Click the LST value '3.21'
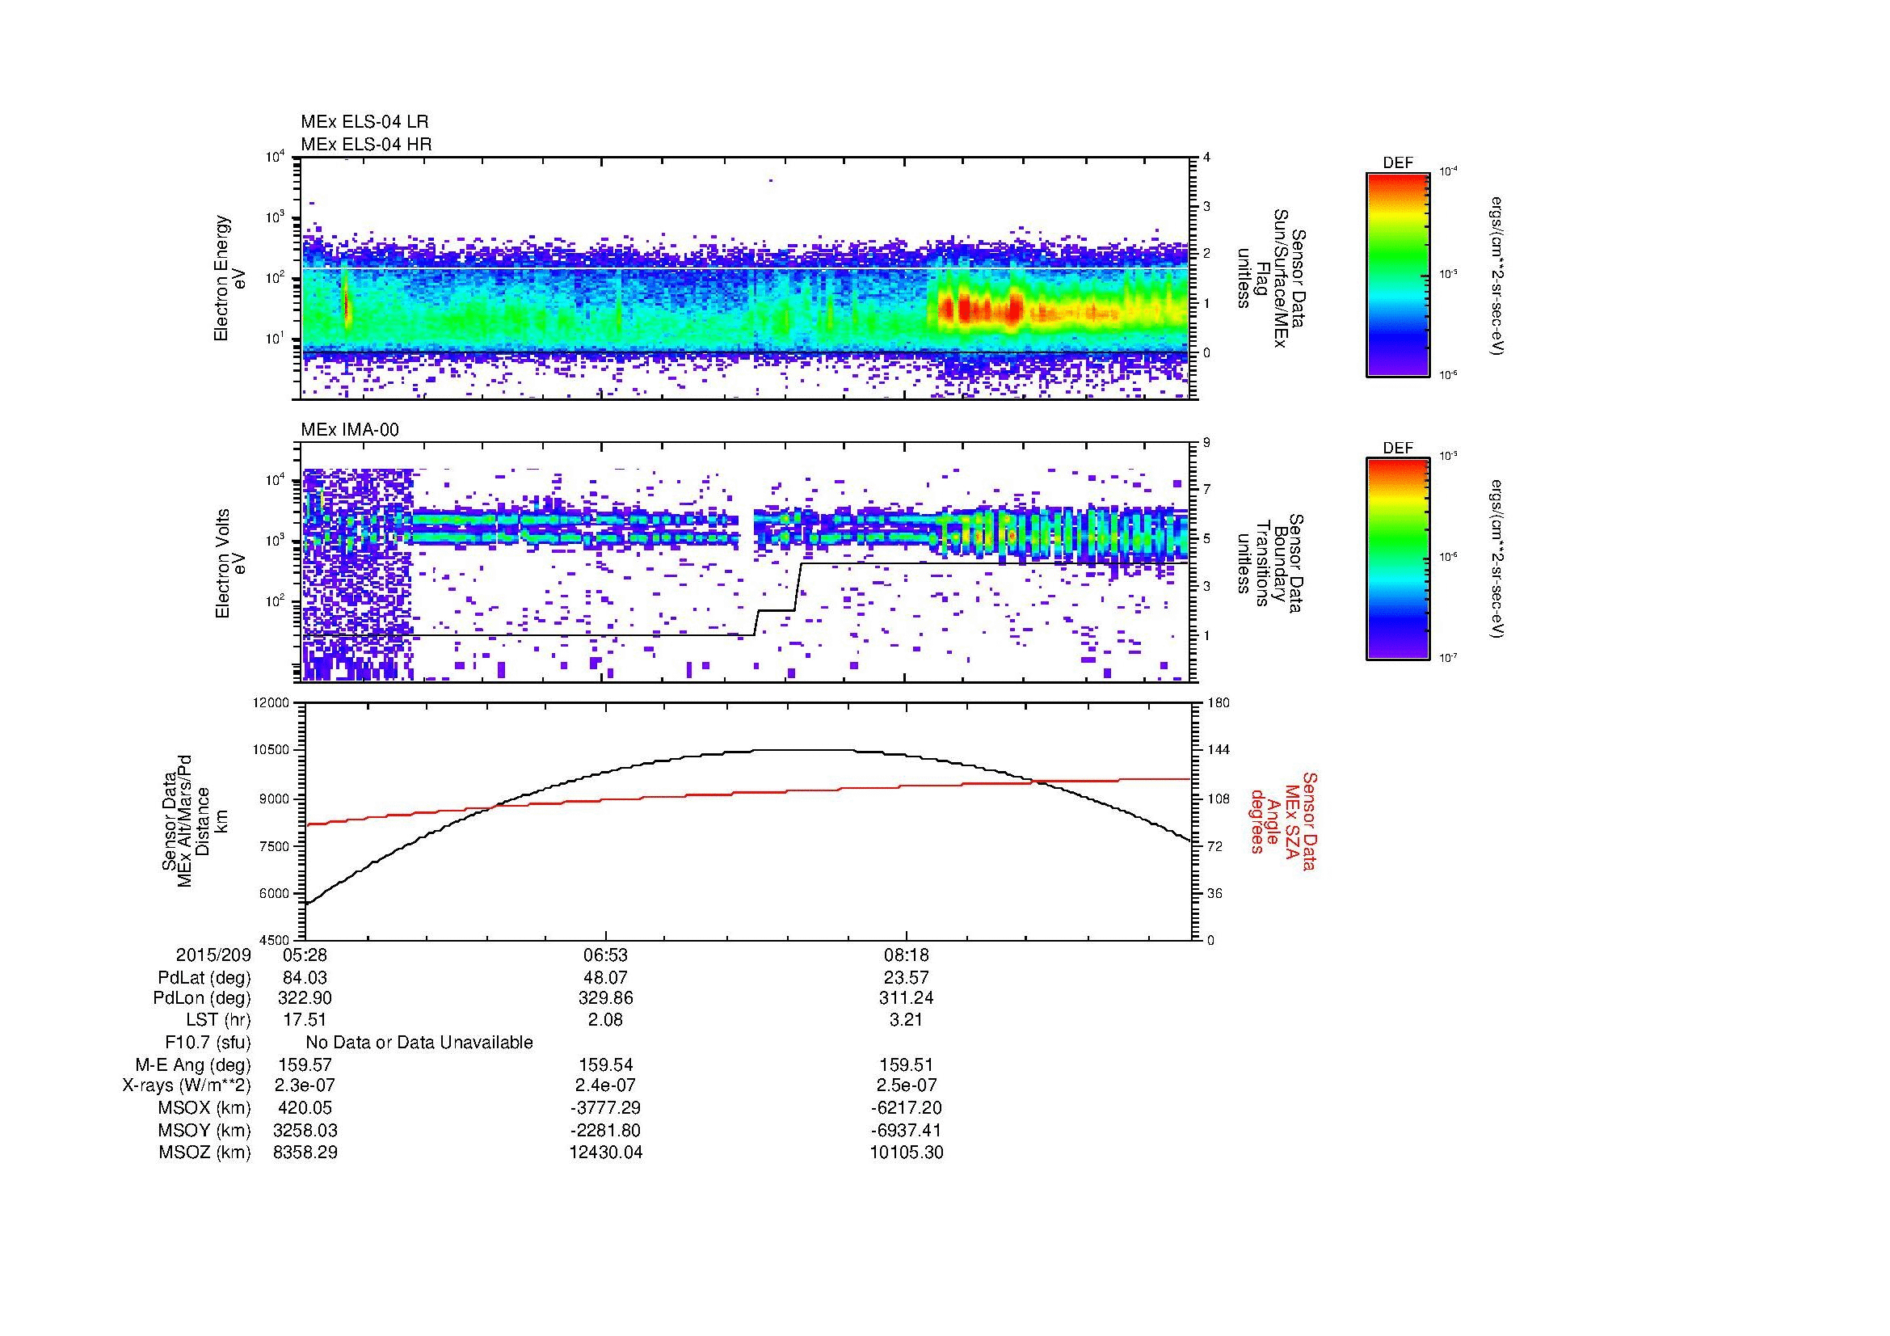 tap(907, 1020)
